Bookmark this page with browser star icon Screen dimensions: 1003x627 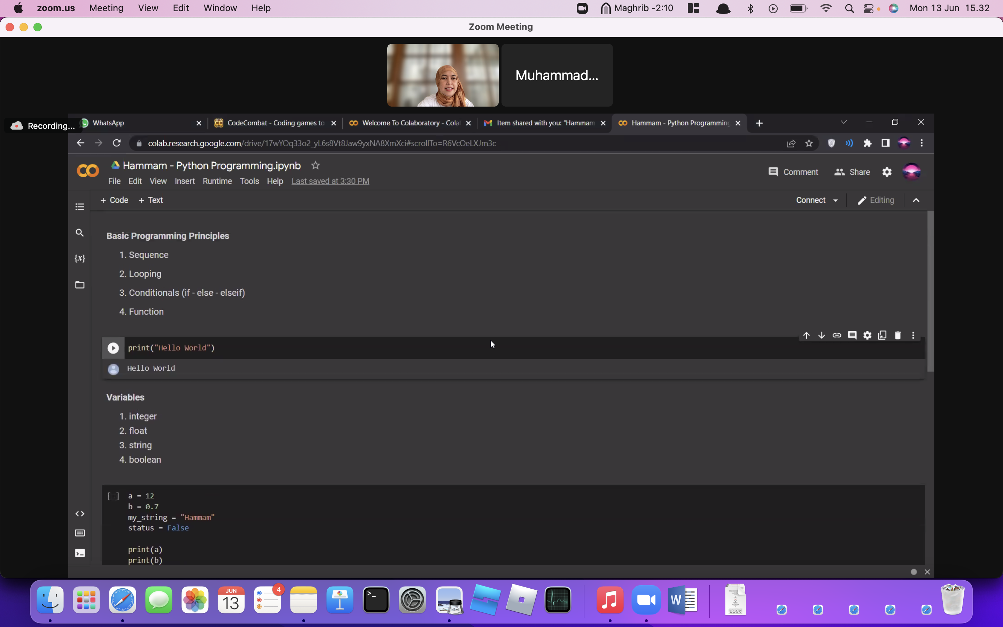pos(809,144)
